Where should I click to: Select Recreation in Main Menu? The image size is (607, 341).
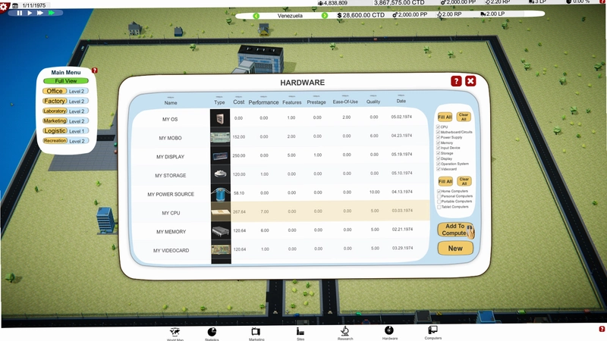[x=55, y=141]
